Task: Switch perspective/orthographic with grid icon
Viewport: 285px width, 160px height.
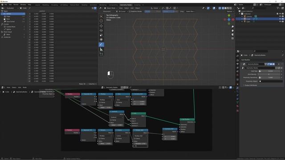Action: click(x=232, y=39)
